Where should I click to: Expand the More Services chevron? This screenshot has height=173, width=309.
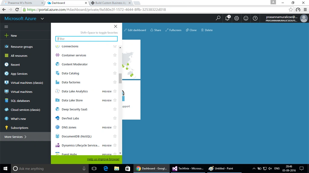pos(25,137)
